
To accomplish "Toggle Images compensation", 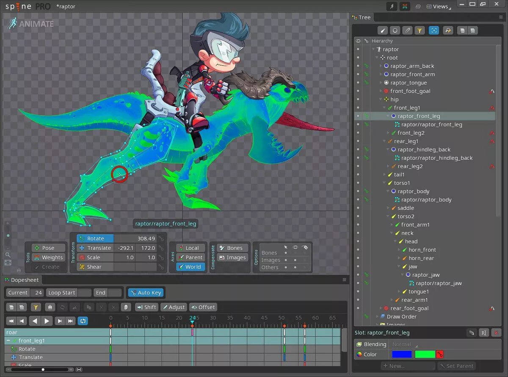I will click(232, 258).
